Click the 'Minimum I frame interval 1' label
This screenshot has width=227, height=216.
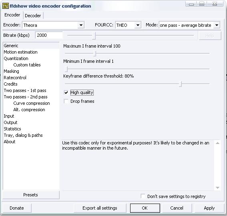[x=88, y=61]
